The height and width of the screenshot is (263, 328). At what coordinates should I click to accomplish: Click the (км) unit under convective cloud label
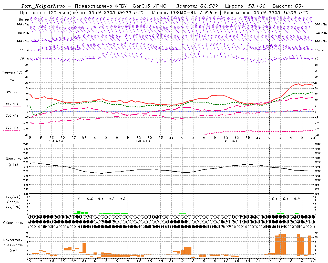point(13,250)
